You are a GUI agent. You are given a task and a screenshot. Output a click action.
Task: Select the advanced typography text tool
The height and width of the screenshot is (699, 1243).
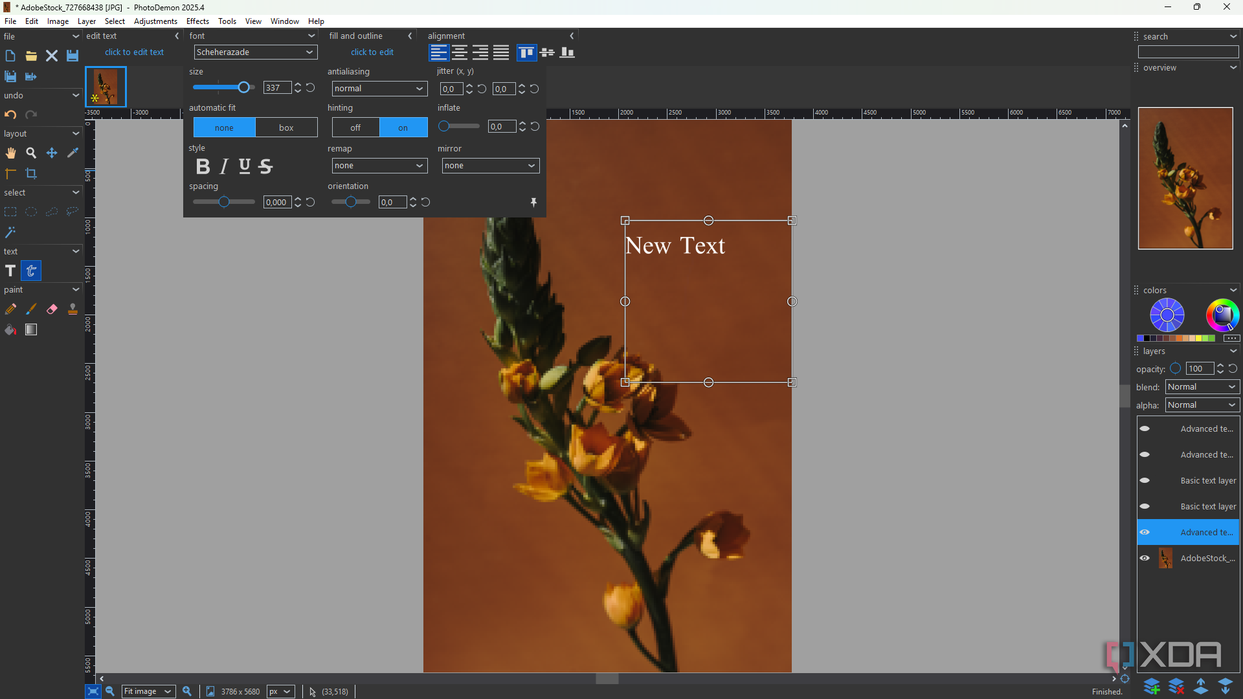pyautogui.click(x=31, y=271)
